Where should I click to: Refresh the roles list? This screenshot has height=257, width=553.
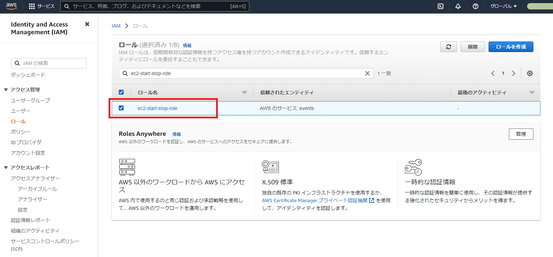tap(449, 47)
